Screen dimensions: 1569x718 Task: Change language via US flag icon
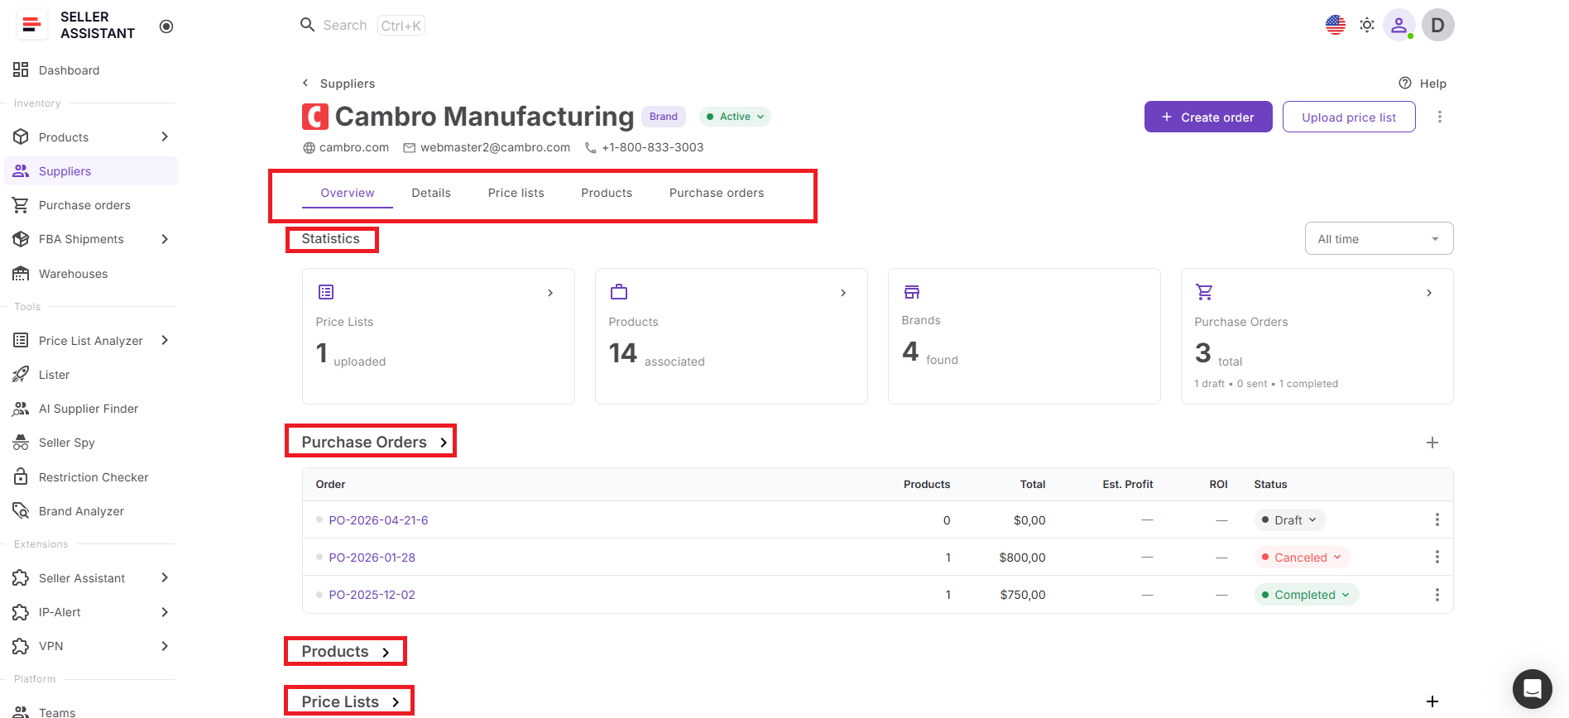pyautogui.click(x=1336, y=25)
